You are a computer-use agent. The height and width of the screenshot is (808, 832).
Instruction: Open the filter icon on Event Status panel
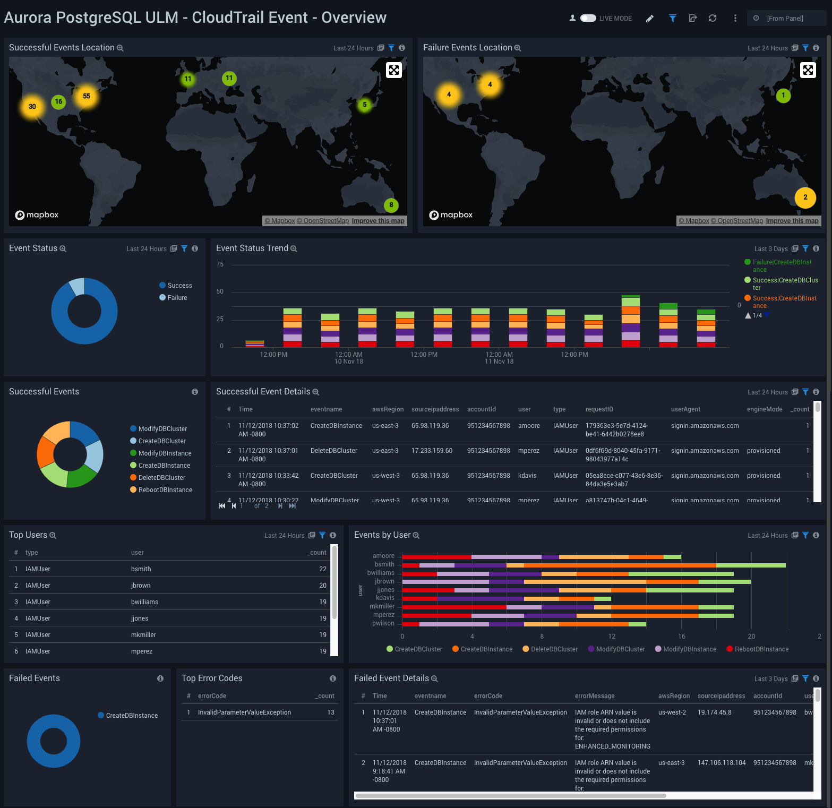click(184, 248)
